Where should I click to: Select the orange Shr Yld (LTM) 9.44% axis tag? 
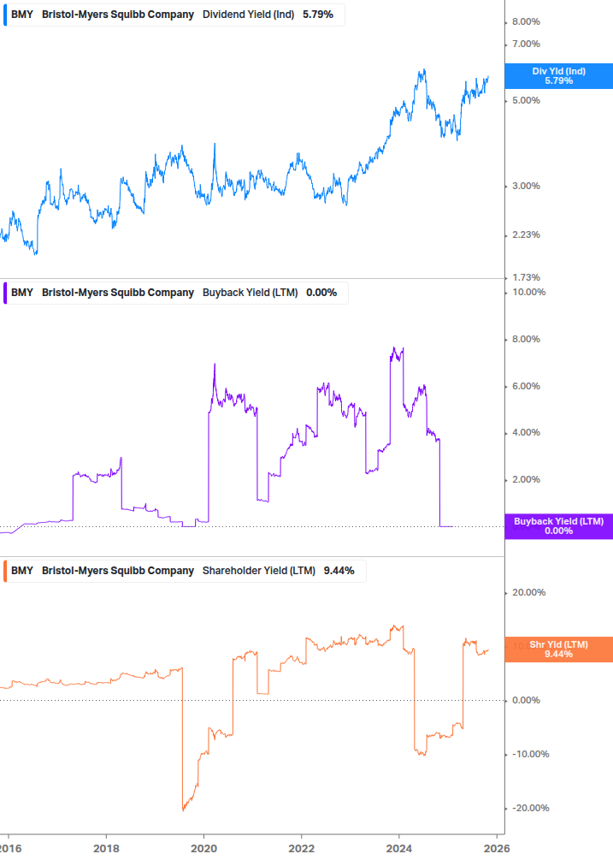point(559,649)
